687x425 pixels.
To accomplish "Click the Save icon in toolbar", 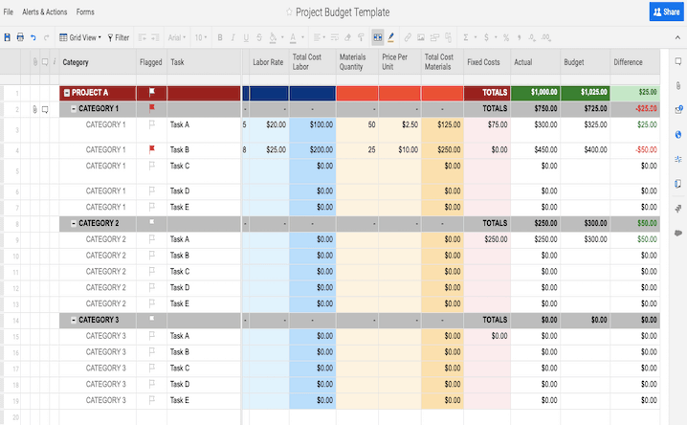I will [8, 38].
